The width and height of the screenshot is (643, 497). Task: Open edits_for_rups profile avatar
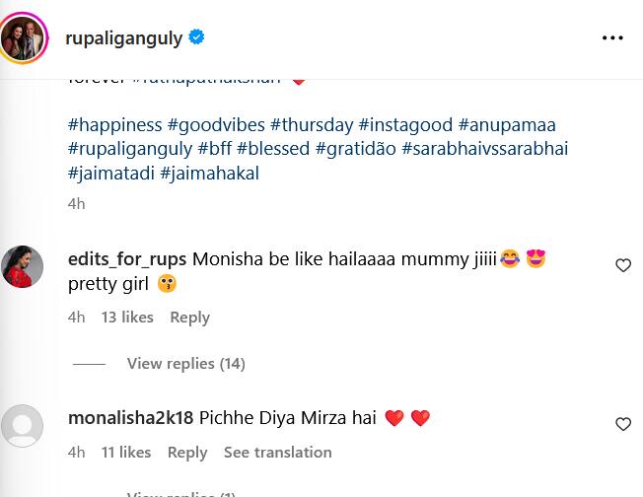23,266
